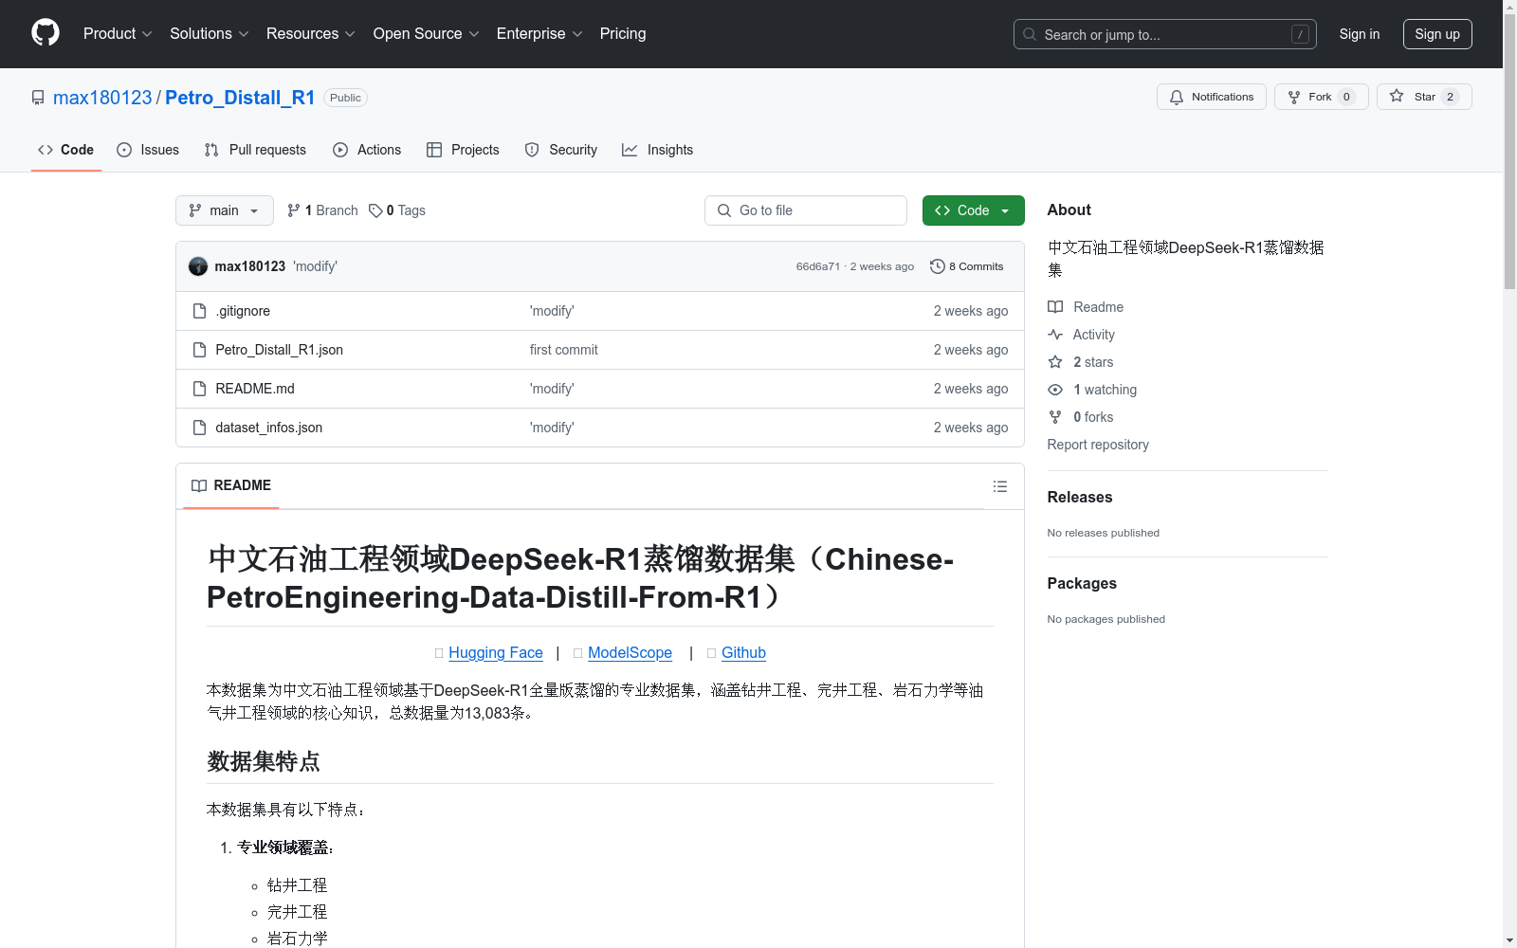The image size is (1517, 948).
Task: Click the commit history clock icon
Action: point(938,266)
